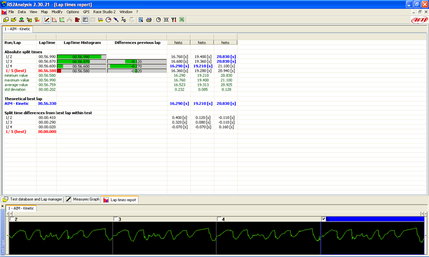
Task: Uncheck the lap 5 checkbox
Action: [324, 219]
